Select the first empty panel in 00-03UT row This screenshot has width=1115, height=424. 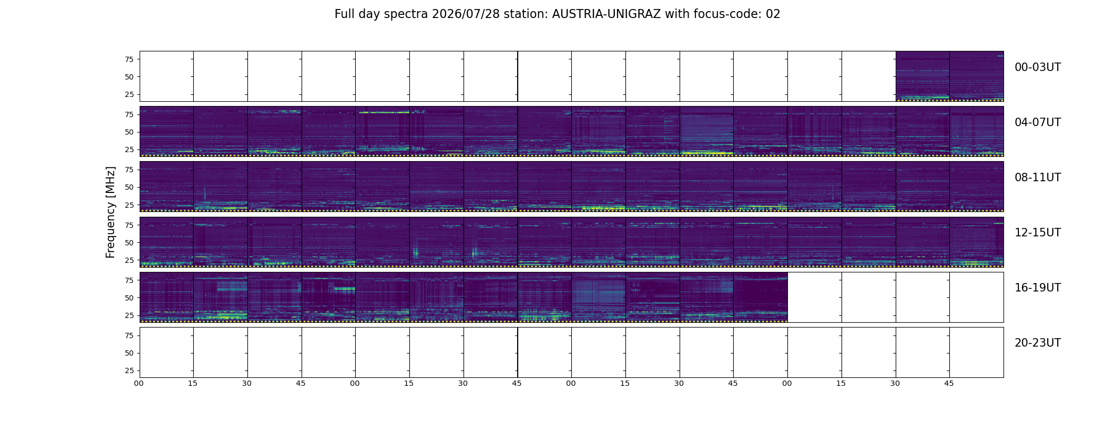167,76
